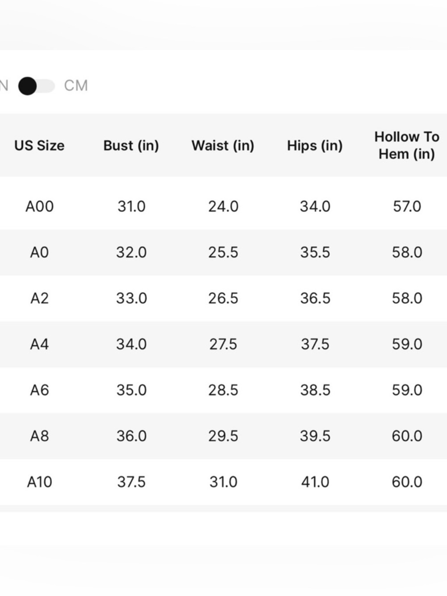
Task: Select the A4 size row label
Action: pyautogui.click(x=39, y=344)
